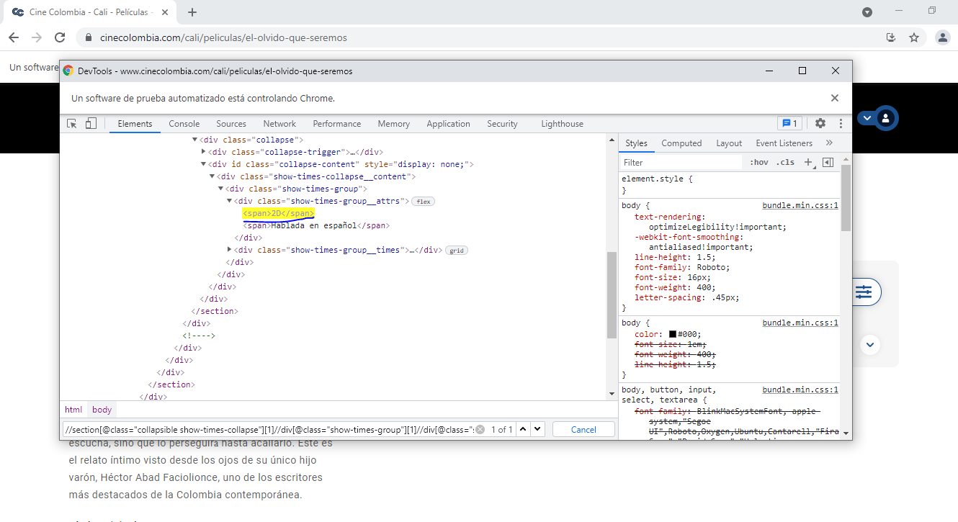Bookmark this page with the star icon

click(914, 37)
